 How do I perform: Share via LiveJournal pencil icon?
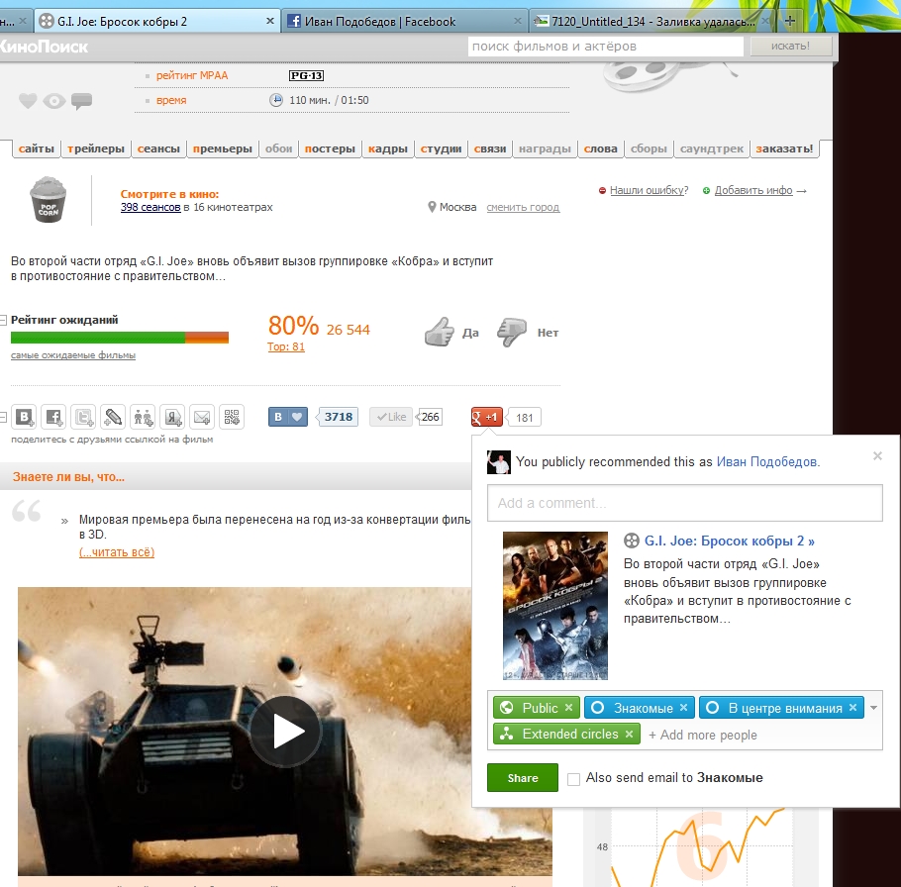[113, 417]
